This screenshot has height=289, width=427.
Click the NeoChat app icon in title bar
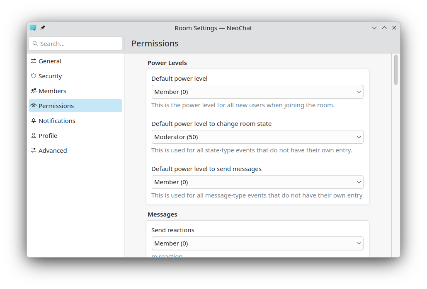click(x=33, y=28)
